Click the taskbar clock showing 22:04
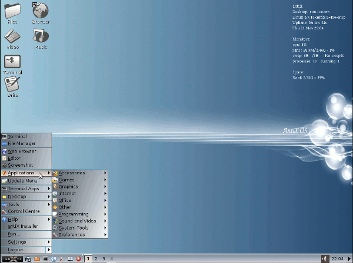 (338, 259)
